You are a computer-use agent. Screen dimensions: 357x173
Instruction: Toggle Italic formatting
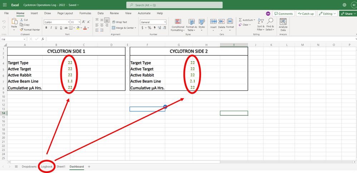click(x=51, y=28)
